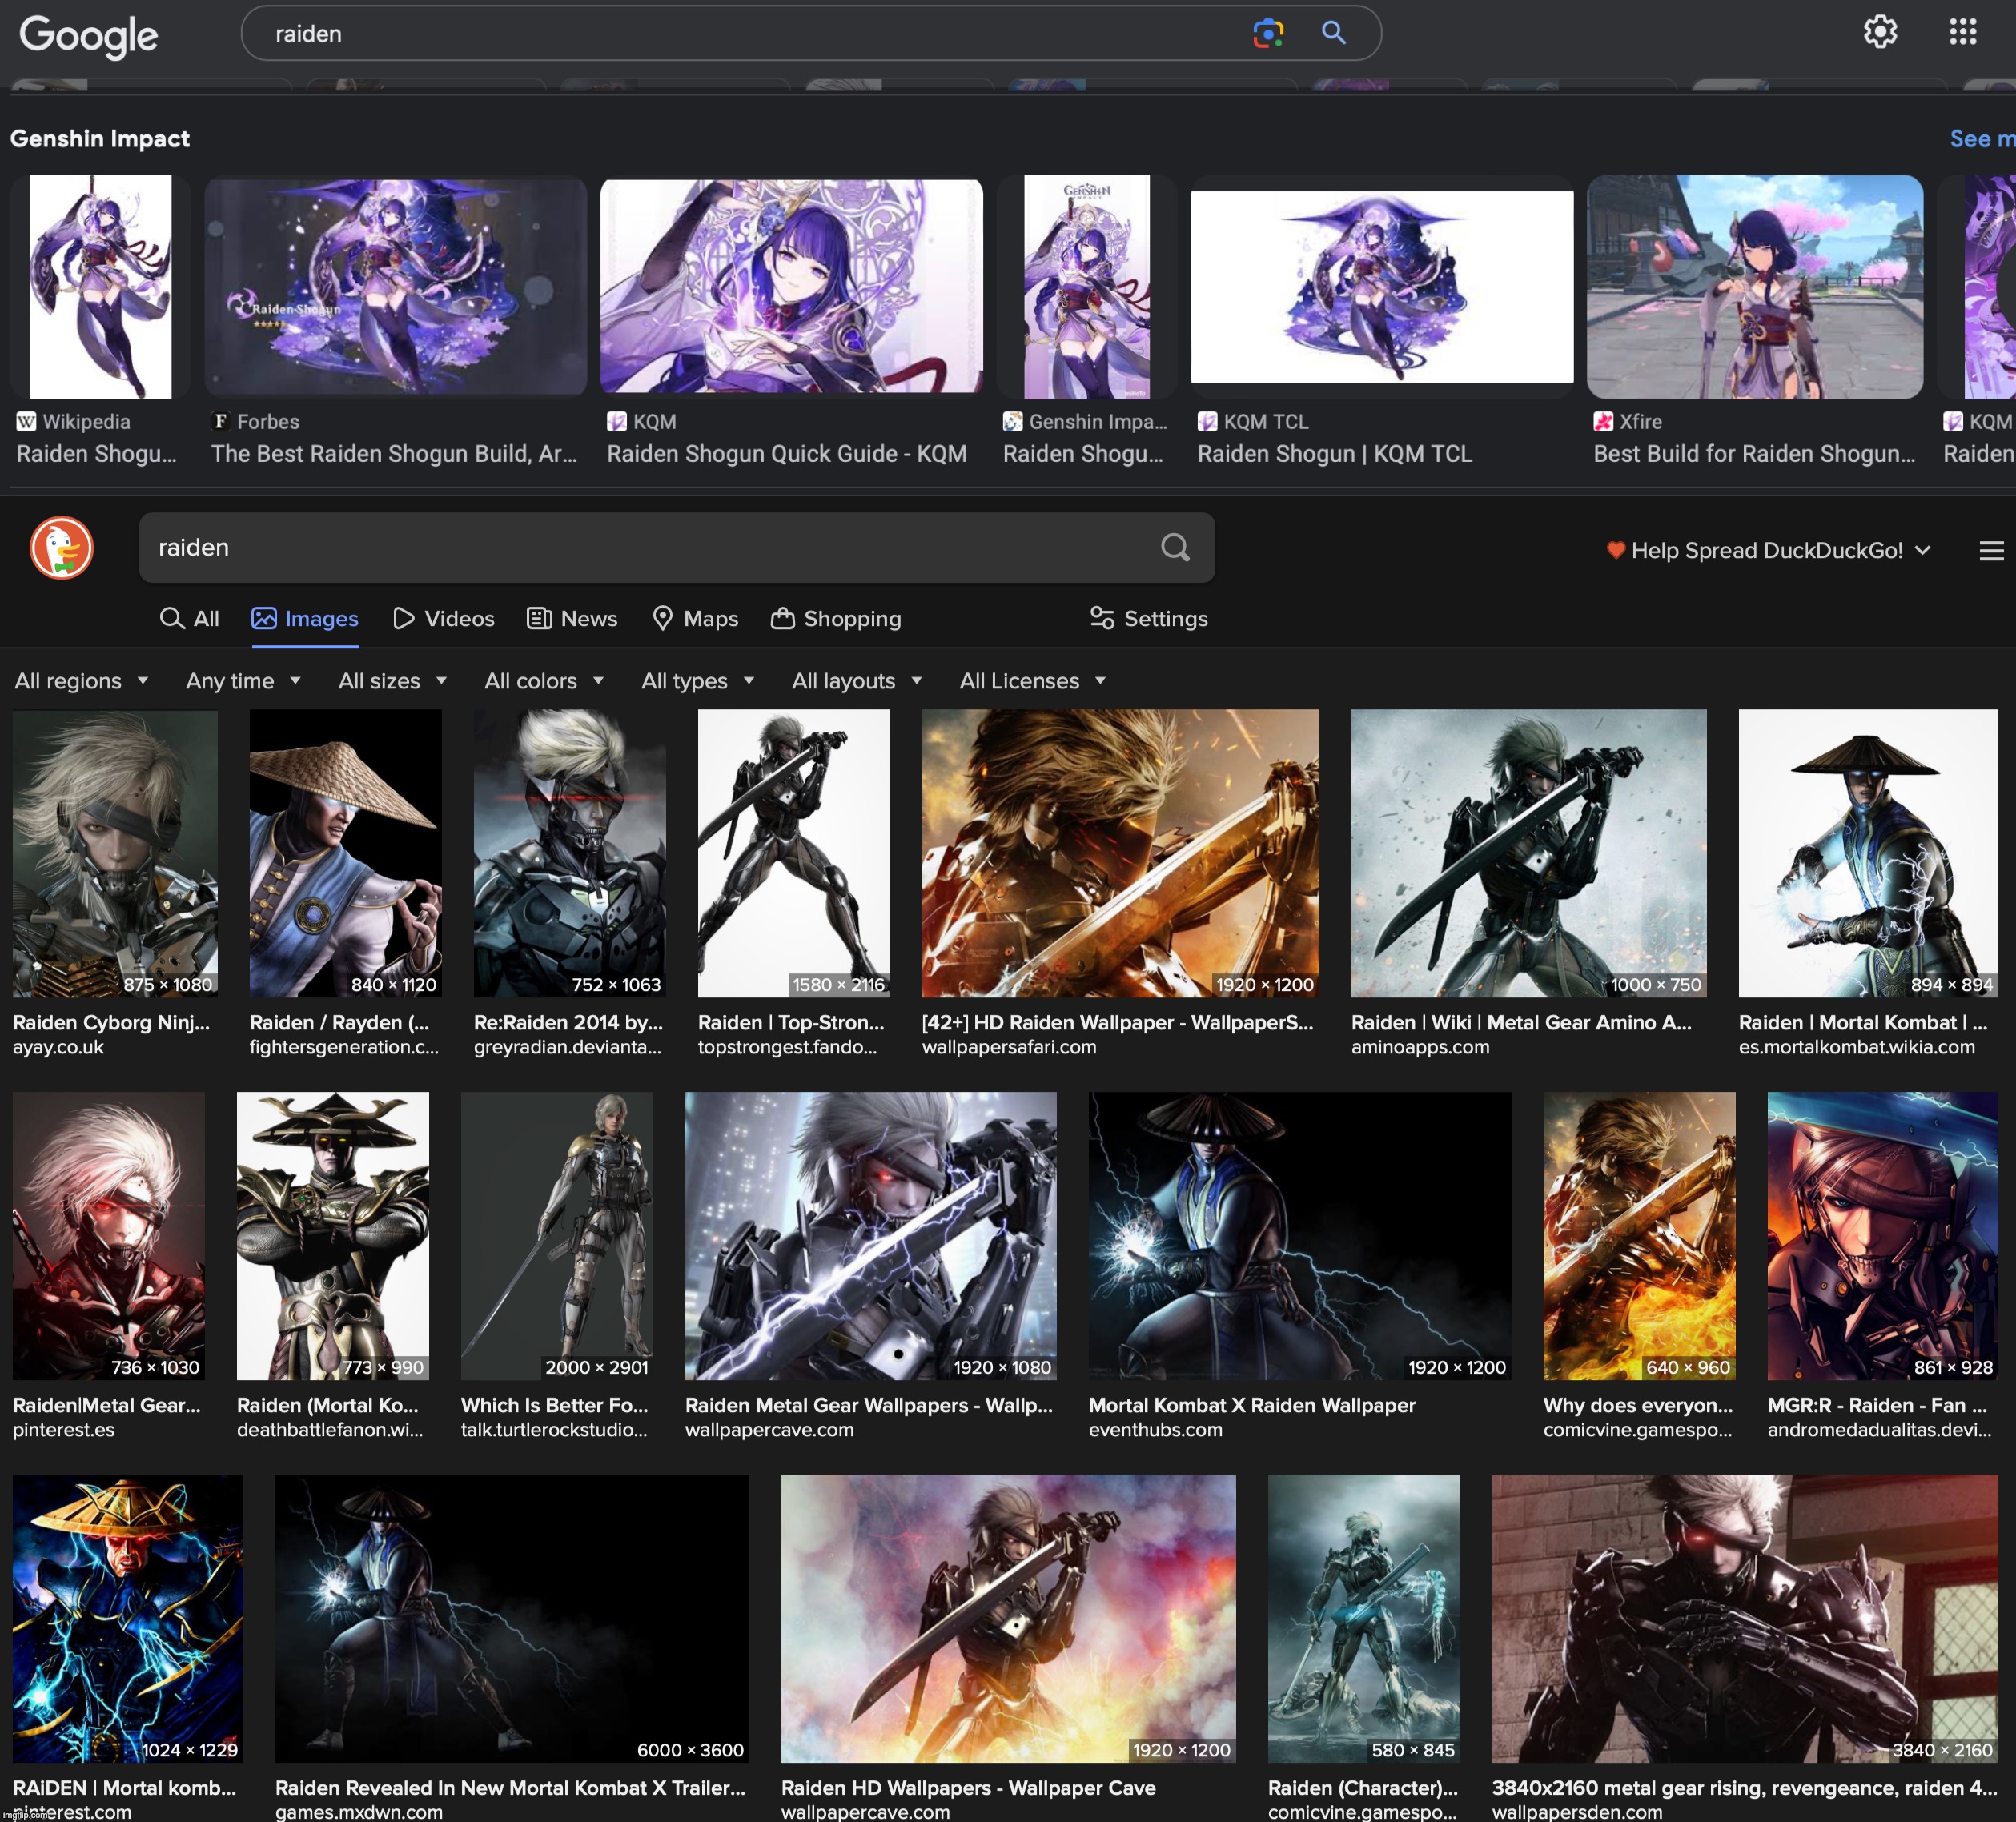The image size is (2016, 1822).
Task: Open Metal Gear Amino Raiden image
Action: click(1529, 853)
